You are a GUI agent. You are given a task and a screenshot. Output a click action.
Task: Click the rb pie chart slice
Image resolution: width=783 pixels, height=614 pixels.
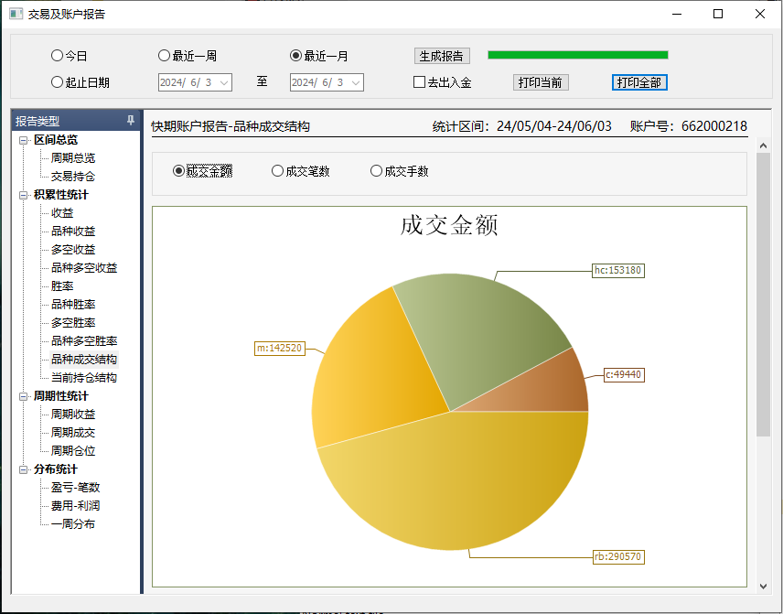[x=457, y=485]
